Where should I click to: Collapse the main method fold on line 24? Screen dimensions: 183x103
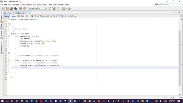point(9,60)
